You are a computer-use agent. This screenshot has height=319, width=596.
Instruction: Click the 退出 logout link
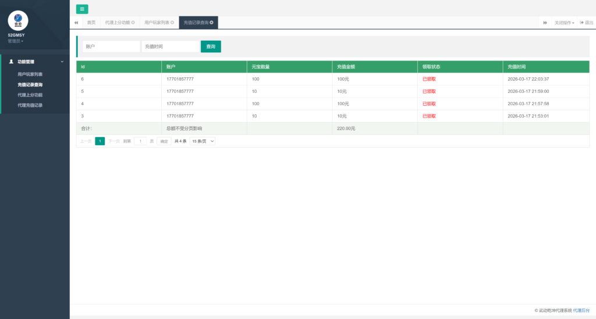pos(587,23)
